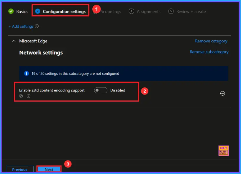Click the Network settings heading
Viewport: 241px width, 174px height.
click(41, 52)
